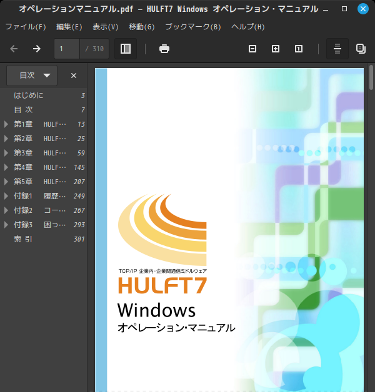Toggle the side panel icon
The height and width of the screenshot is (392, 375).
126,49
